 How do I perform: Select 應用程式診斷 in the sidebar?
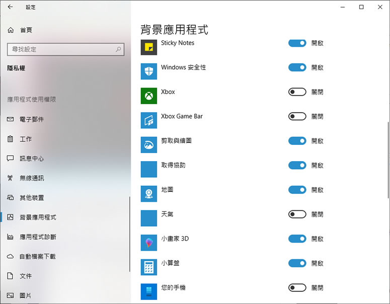tap(38, 237)
